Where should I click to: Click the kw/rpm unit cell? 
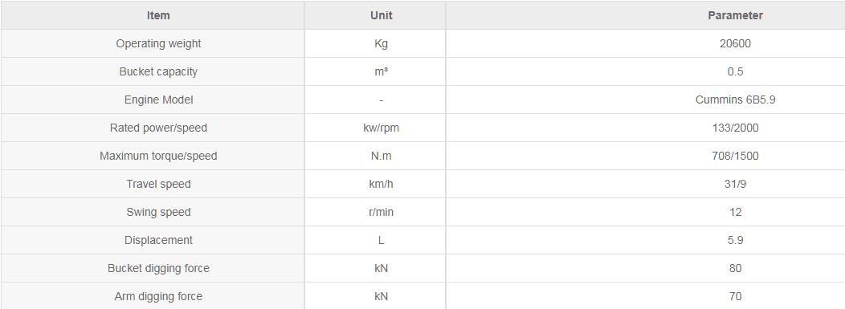tap(381, 128)
